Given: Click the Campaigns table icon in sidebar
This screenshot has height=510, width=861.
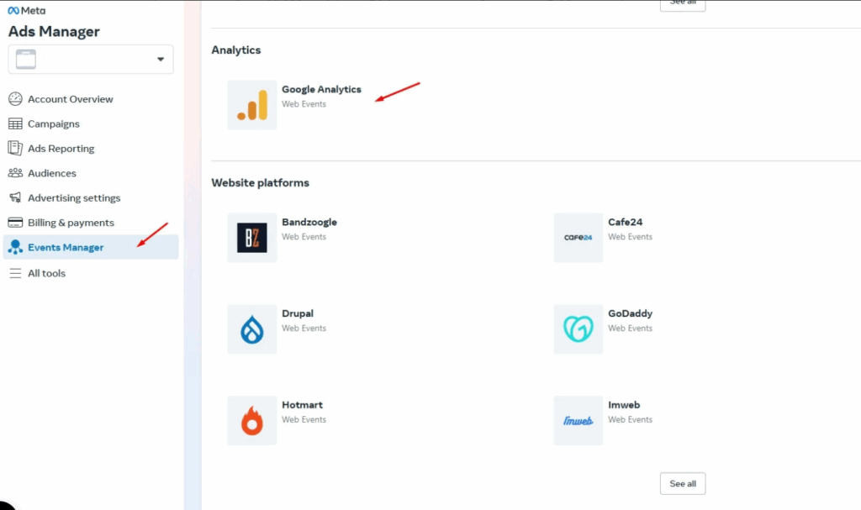Looking at the screenshot, I should point(15,124).
